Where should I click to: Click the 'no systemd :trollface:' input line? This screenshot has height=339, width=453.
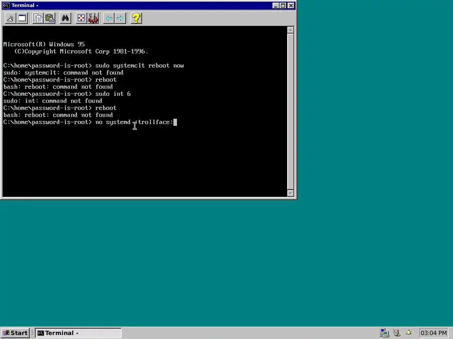tap(134, 122)
